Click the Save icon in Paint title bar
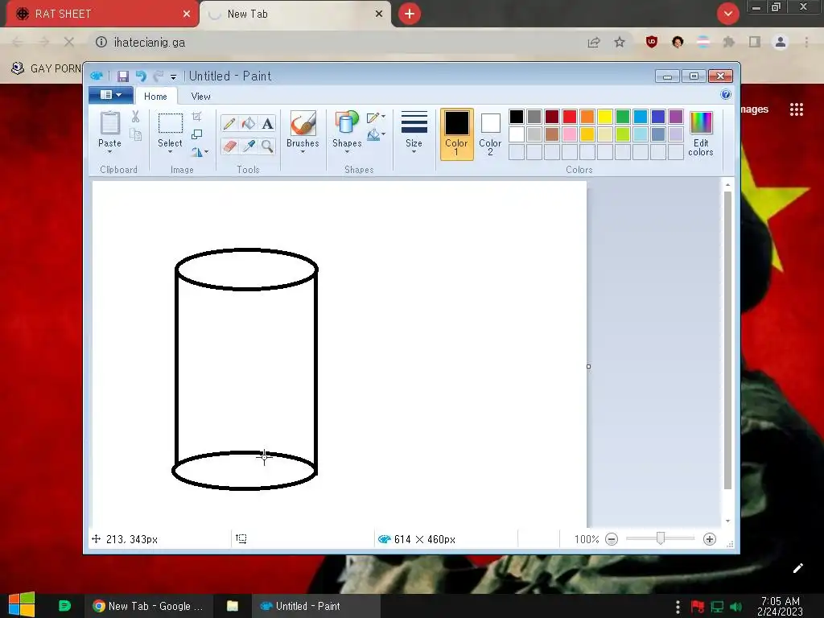 [x=122, y=76]
